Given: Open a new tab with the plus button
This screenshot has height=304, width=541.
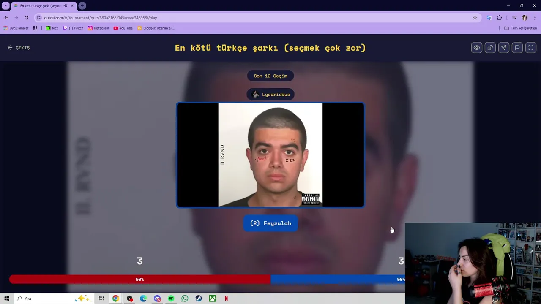Looking at the screenshot, I should click(82, 6).
